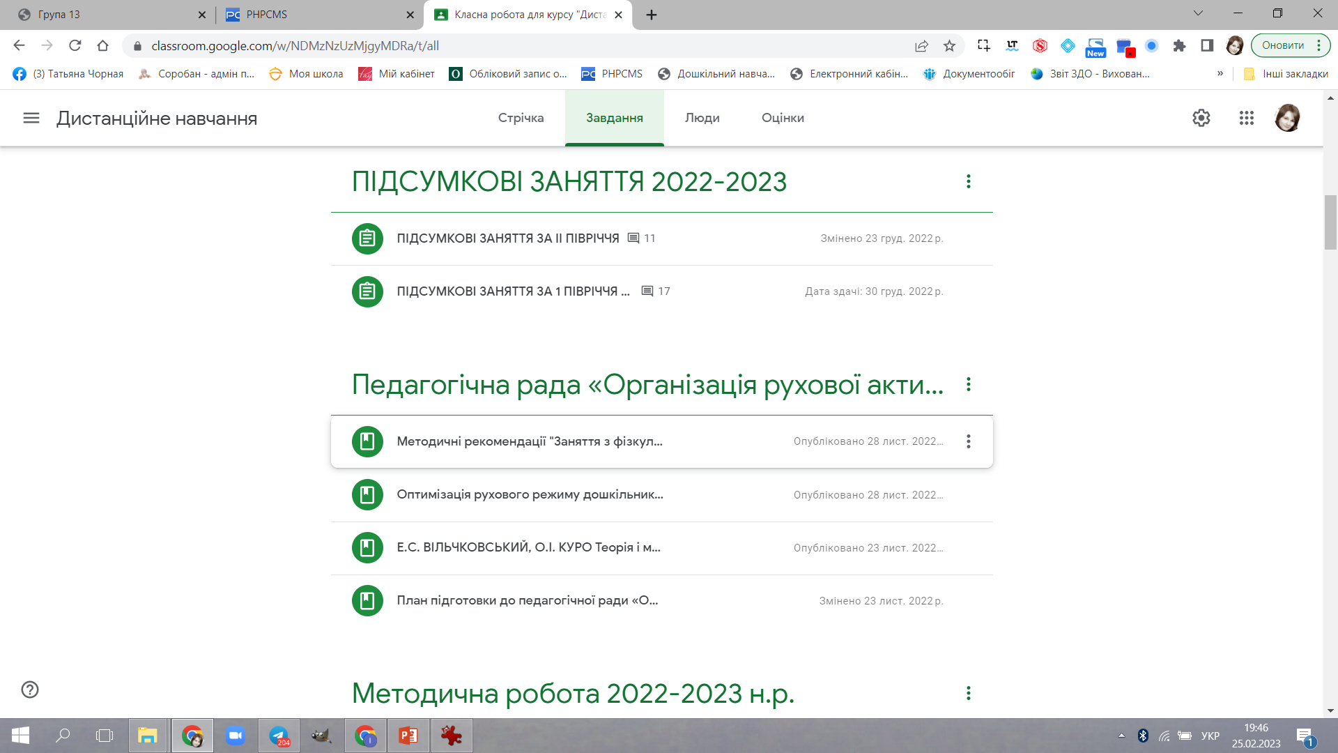This screenshot has height=753, width=1338.
Task: Click the share page icon in the address bar
Action: [x=921, y=46]
